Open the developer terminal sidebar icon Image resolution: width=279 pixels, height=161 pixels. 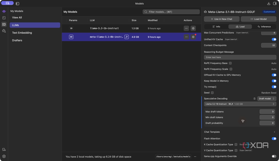(x=4, y=18)
